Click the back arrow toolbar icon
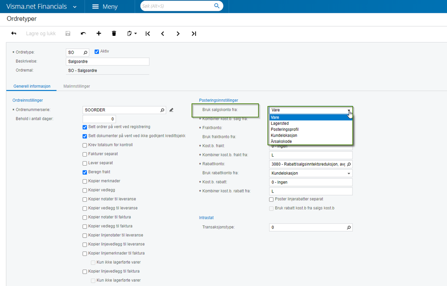The image size is (447, 286). [14, 34]
